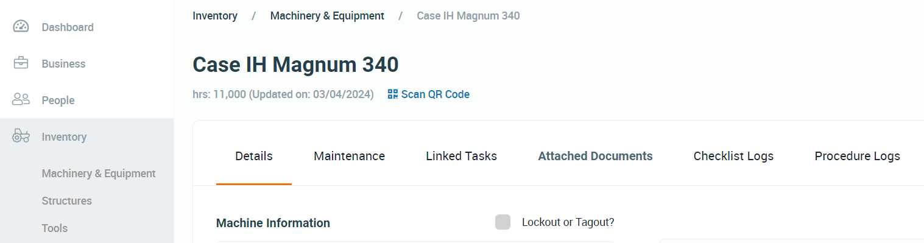Click the People icon in sidebar
This screenshot has height=243, width=924.
click(x=21, y=100)
